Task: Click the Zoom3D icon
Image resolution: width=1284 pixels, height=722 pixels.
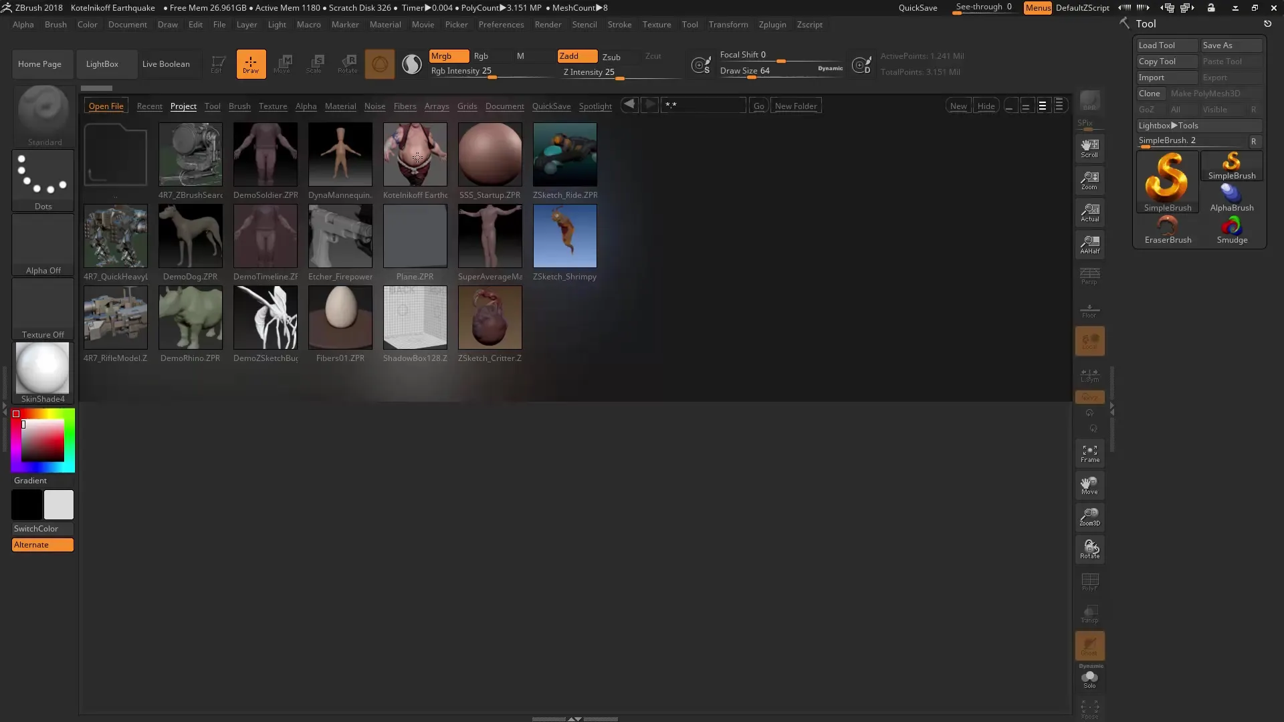Action: 1089,517
